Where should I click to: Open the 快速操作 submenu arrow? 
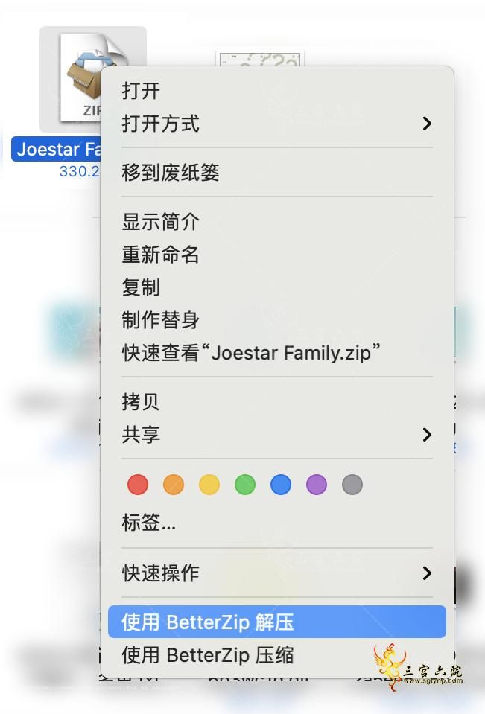tap(427, 573)
